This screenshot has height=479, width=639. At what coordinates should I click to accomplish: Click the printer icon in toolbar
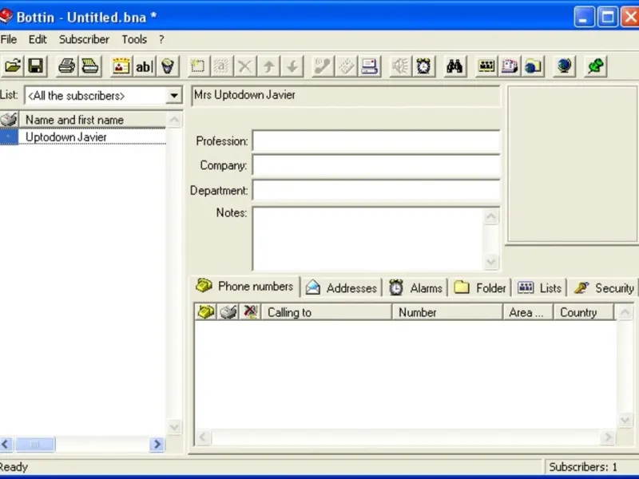[66, 66]
